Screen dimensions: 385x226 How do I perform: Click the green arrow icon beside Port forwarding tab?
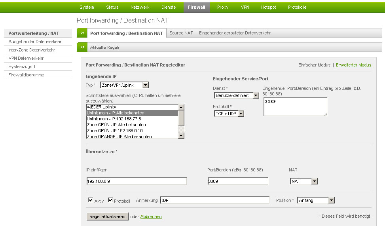82,33
